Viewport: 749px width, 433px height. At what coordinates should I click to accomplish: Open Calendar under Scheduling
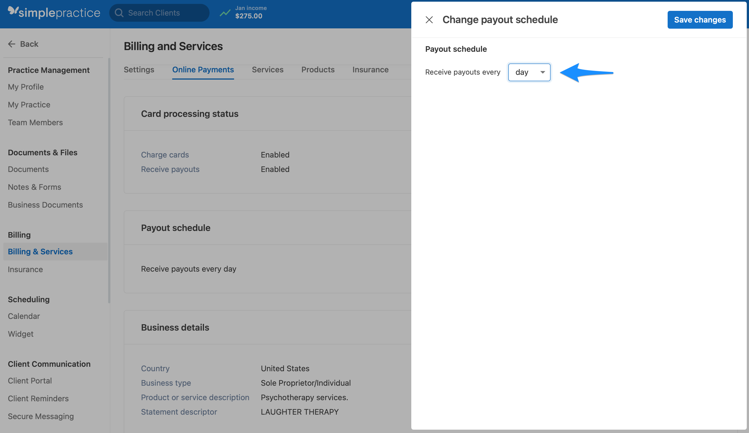[24, 316]
